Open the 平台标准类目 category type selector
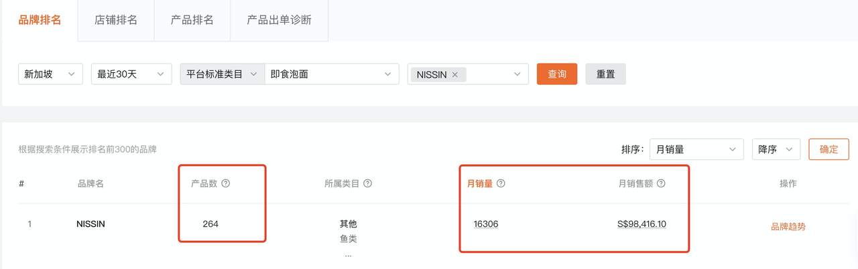 pyautogui.click(x=223, y=74)
